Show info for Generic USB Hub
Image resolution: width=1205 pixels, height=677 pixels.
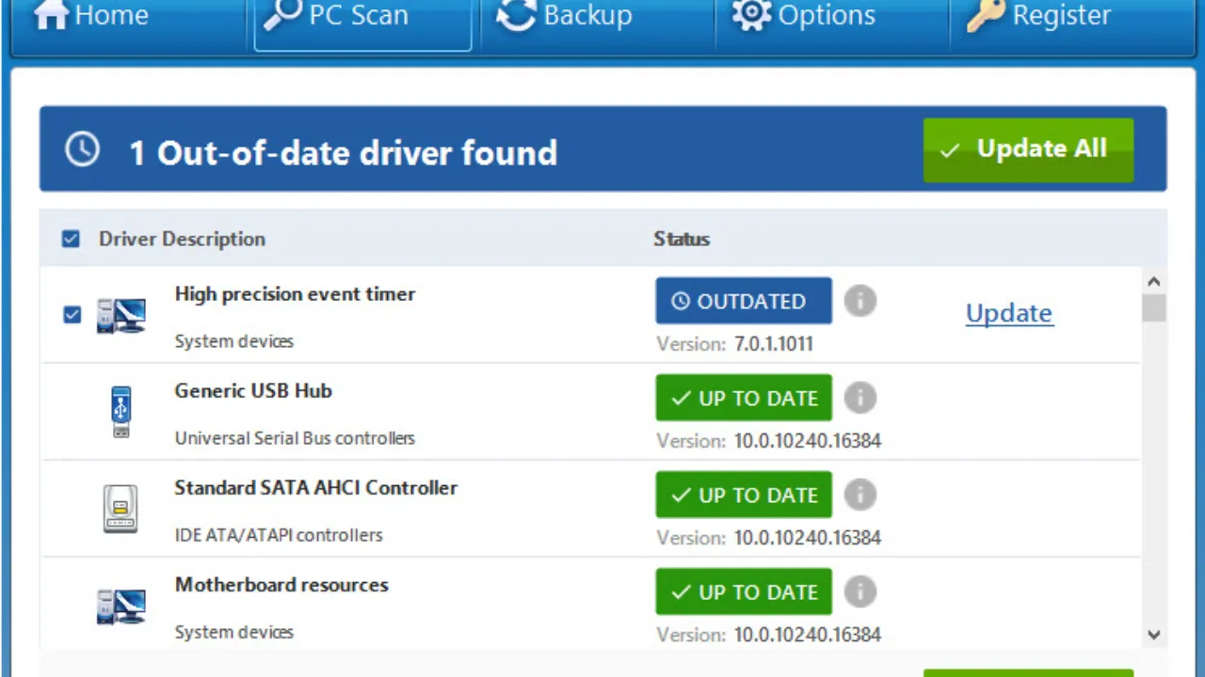pyautogui.click(x=860, y=398)
